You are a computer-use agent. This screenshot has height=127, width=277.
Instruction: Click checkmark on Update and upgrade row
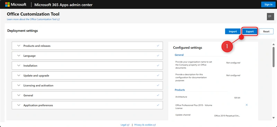(158, 75)
